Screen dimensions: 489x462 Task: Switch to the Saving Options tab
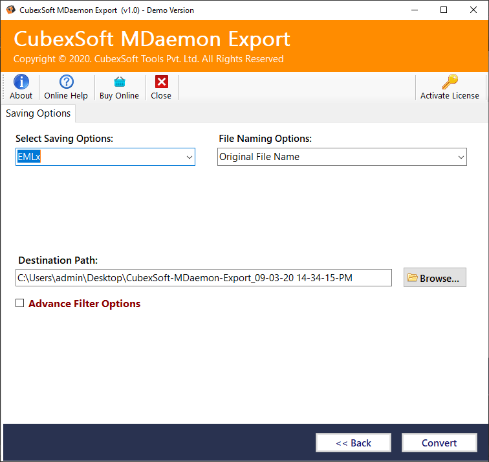pyautogui.click(x=38, y=113)
